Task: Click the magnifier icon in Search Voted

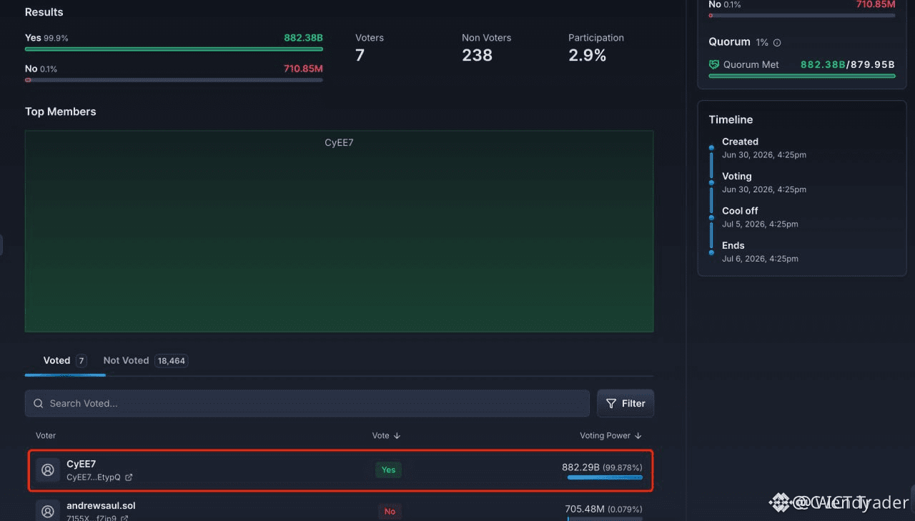Action: pos(39,404)
